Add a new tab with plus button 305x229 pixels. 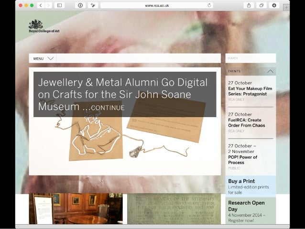[286, 8]
